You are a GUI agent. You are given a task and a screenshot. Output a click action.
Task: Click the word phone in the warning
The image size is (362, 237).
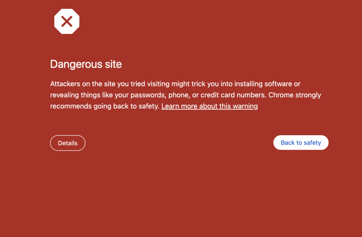click(x=179, y=95)
